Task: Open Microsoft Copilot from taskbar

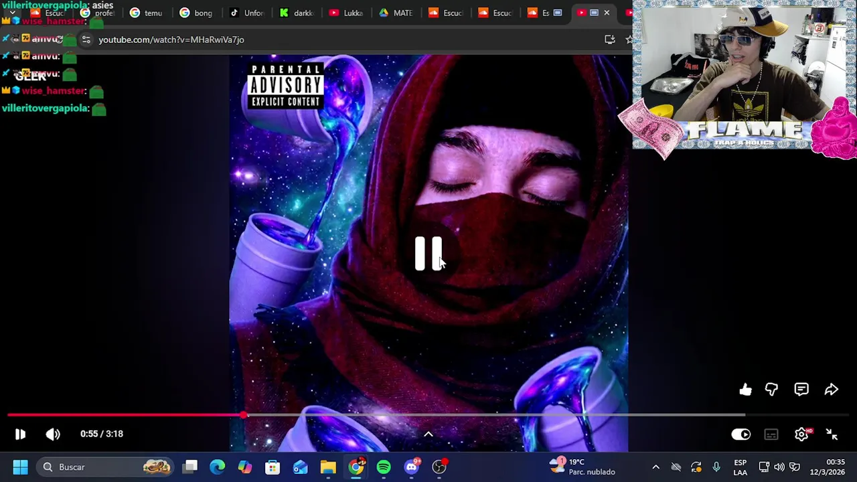Action: click(x=245, y=467)
